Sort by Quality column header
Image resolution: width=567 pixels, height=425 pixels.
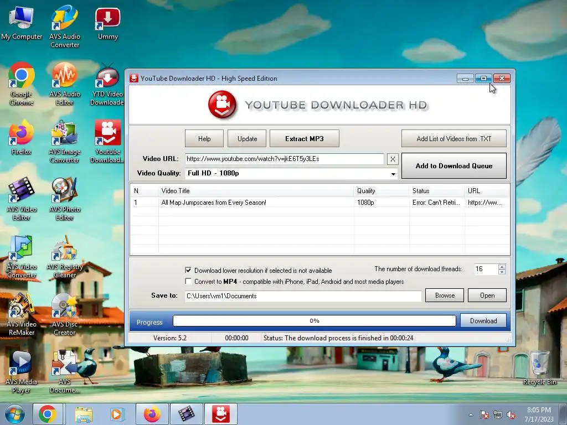pyautogui.click(x=382, y=191)
